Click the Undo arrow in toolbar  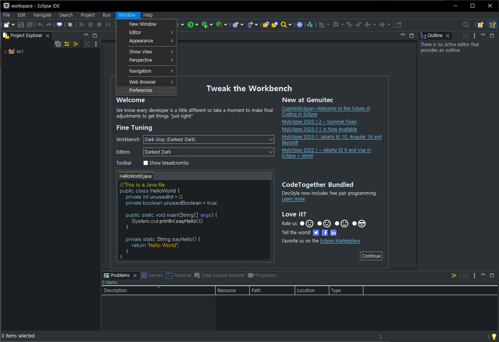point(40,25)
